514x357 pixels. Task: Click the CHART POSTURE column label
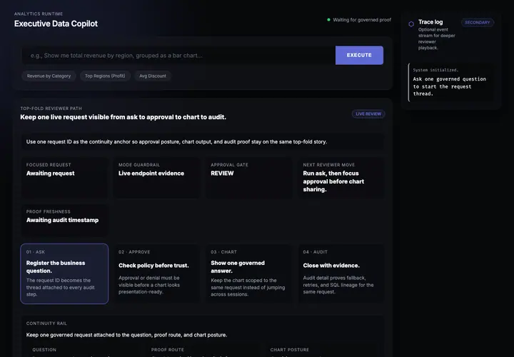[x=289, y=350]
